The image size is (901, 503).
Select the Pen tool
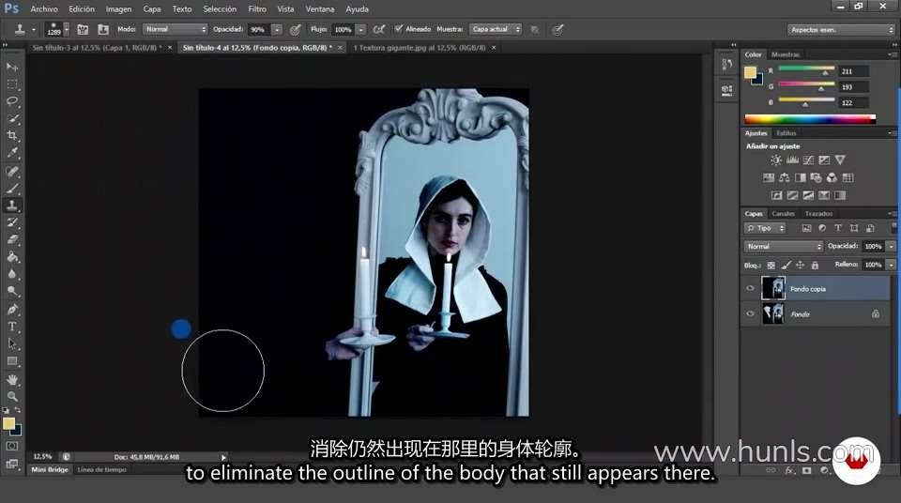point(12,310)
